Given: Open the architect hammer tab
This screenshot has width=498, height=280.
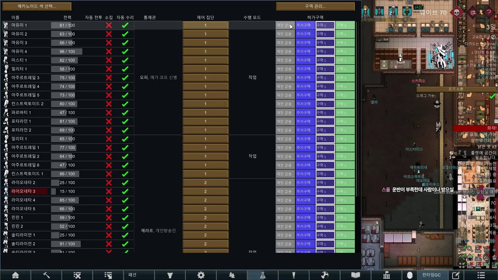Looking at the screenshot, I should point(46,275).
